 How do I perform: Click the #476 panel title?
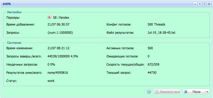[7, 4]
